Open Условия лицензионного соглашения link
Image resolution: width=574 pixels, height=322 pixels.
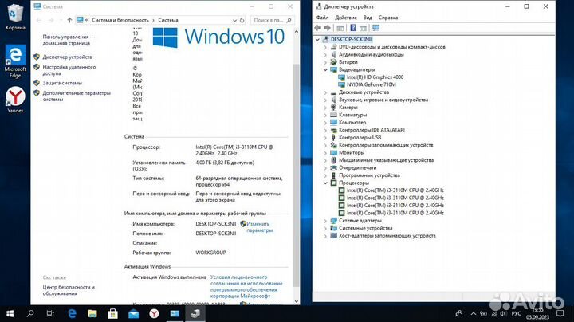246,286
